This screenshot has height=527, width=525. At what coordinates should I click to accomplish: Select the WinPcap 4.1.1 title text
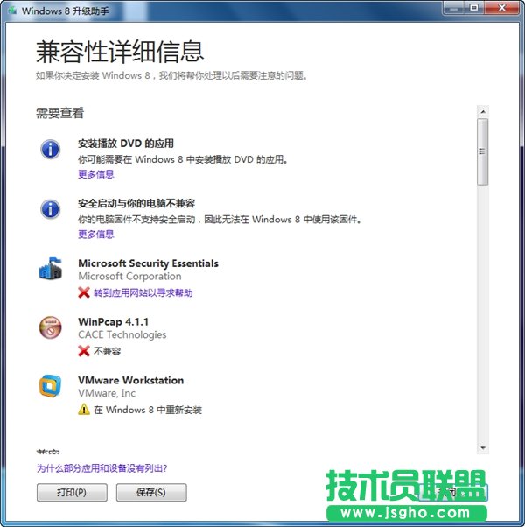click(113, 321)
